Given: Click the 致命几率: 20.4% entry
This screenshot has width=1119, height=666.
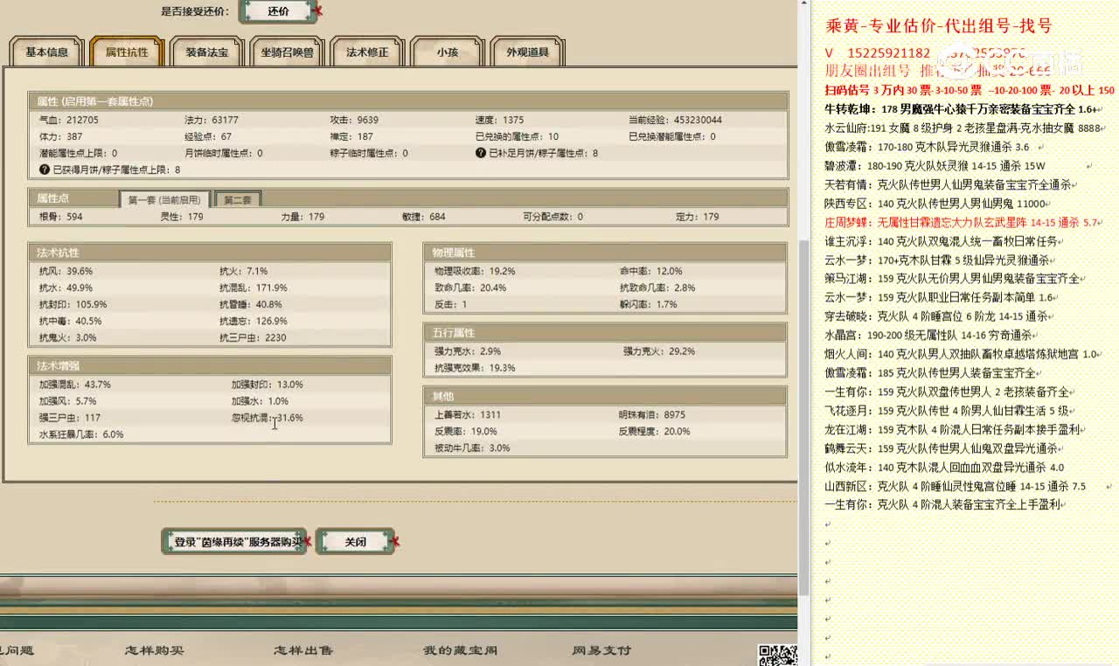Looking at the screenshot, I should point(470,288).
